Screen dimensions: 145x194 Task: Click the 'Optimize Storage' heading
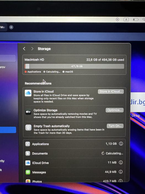point(46,110)
